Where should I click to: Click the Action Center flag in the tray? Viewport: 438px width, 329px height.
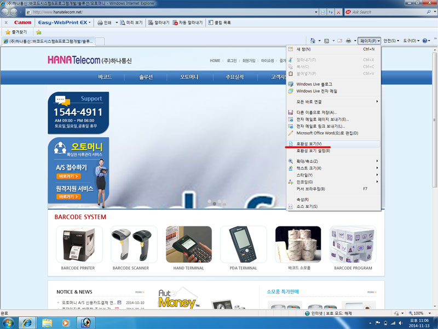point(378,323)
